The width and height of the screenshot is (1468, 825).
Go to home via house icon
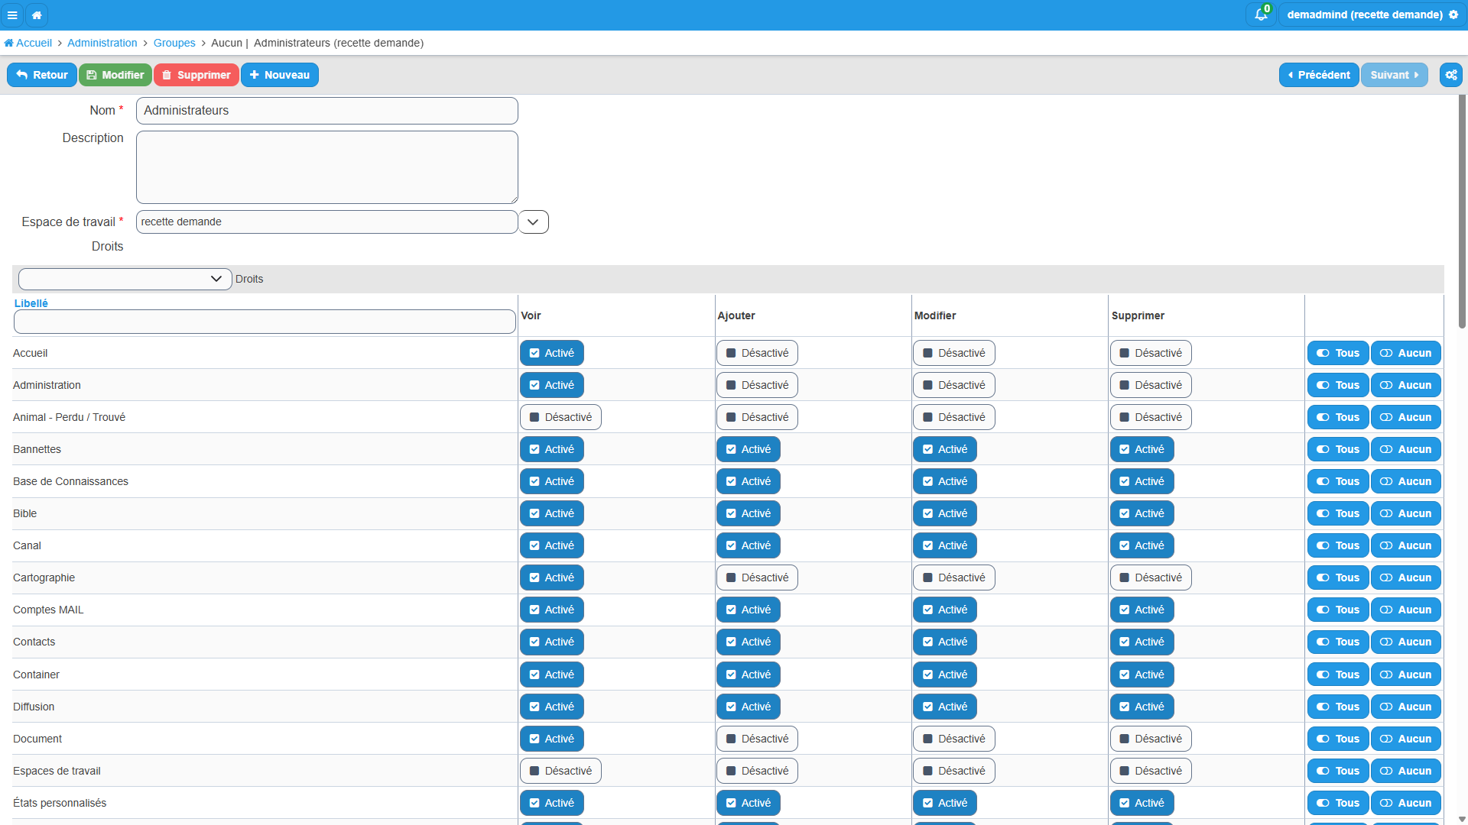[37, 15]
